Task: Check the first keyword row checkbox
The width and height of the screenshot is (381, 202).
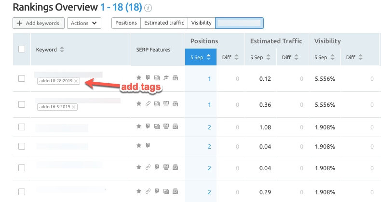Action: click(22, 78)
